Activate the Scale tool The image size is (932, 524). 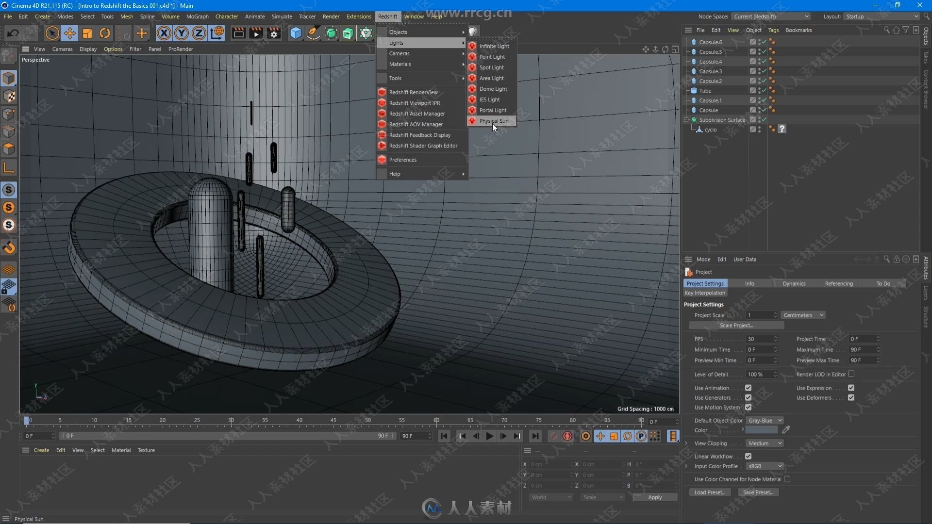[x=87, y=33]
